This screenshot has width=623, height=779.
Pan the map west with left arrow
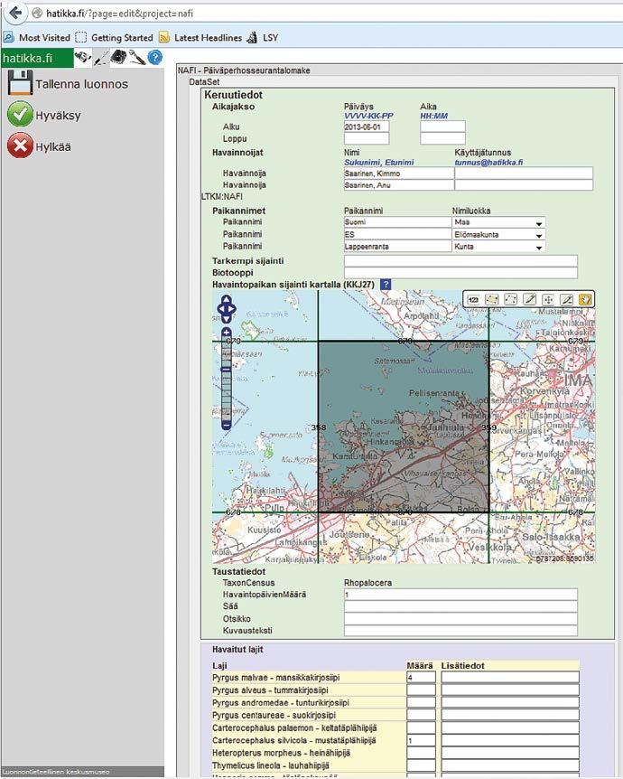[220, 309]
